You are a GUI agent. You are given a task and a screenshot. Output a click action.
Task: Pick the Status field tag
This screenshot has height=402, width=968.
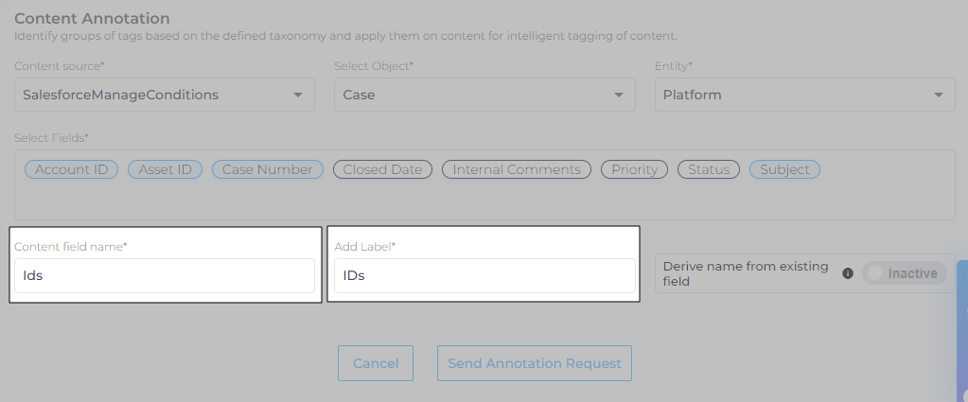(709, 169)
